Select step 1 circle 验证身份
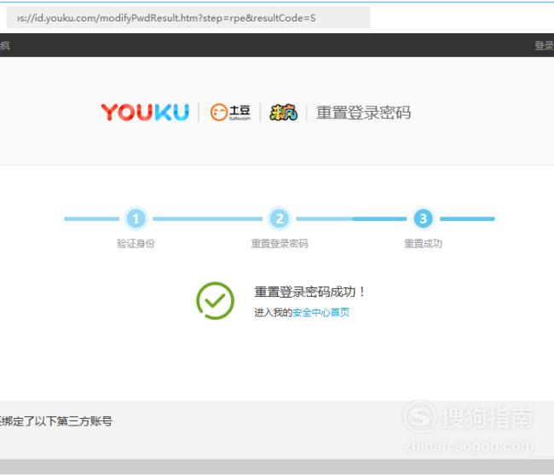The height and width of the screenshot is (475, 554). click(x=136, y=218)
